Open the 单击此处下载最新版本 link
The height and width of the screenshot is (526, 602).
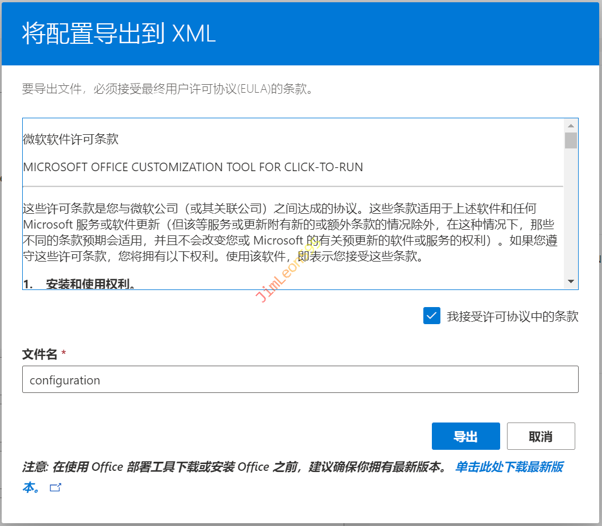509,467
